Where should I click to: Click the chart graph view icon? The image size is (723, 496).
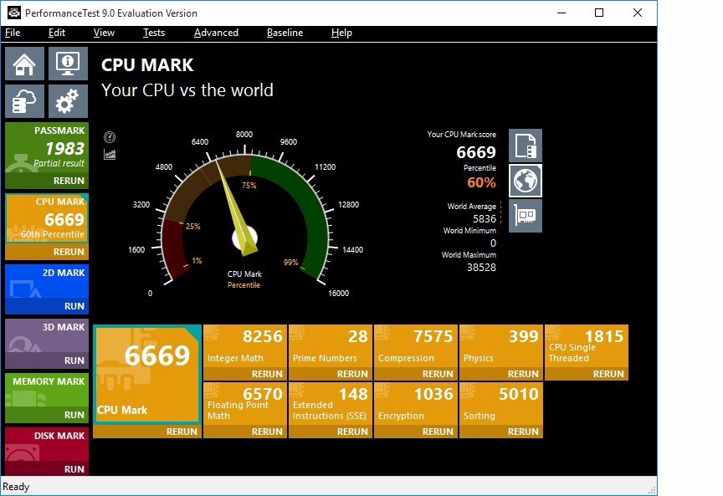(110, 154)
